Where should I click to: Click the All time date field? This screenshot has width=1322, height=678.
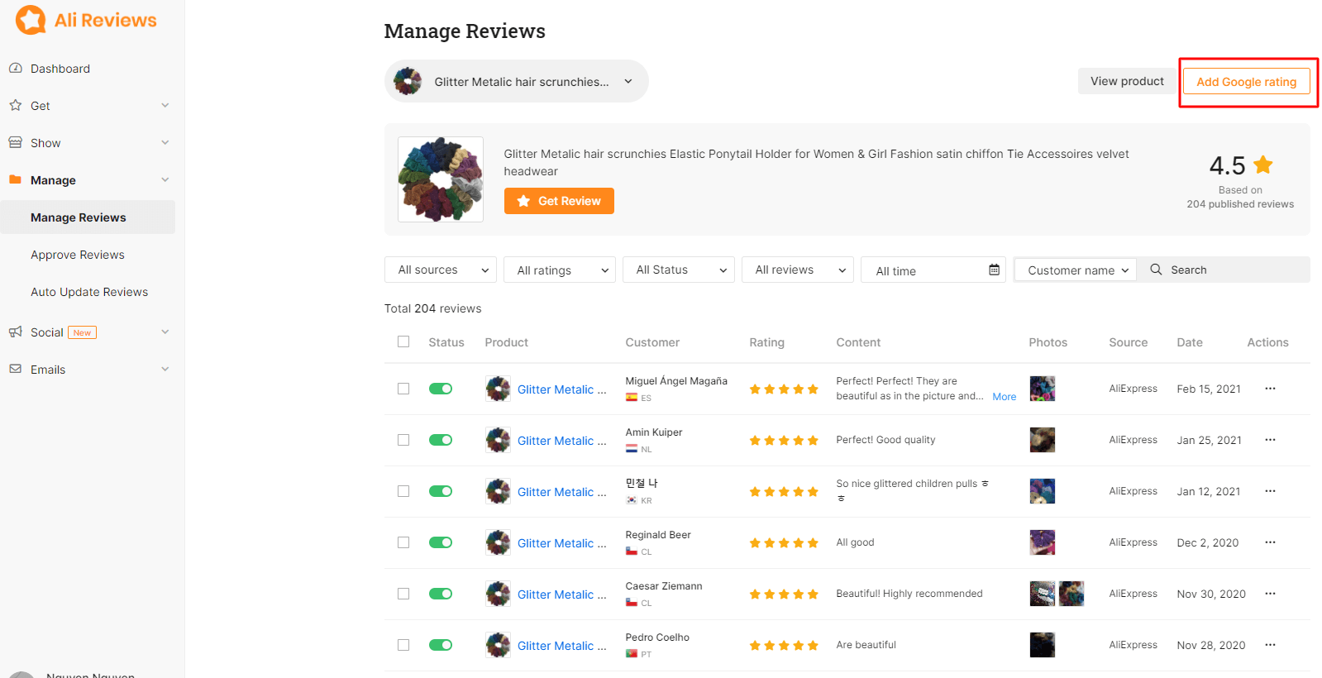pos(933,270)
